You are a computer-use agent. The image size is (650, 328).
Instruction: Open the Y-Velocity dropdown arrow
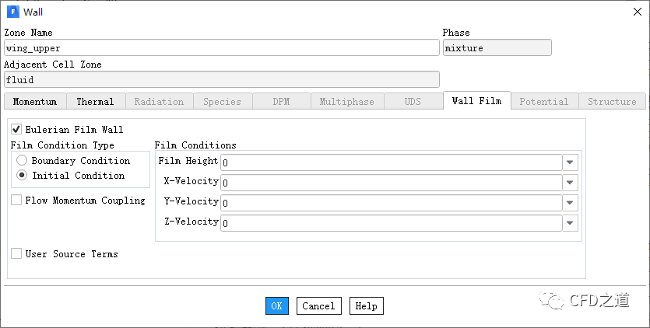click(571, 203)
